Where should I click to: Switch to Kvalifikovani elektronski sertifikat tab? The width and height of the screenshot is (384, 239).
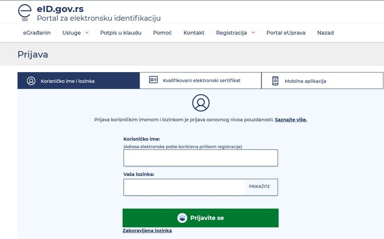200,80
